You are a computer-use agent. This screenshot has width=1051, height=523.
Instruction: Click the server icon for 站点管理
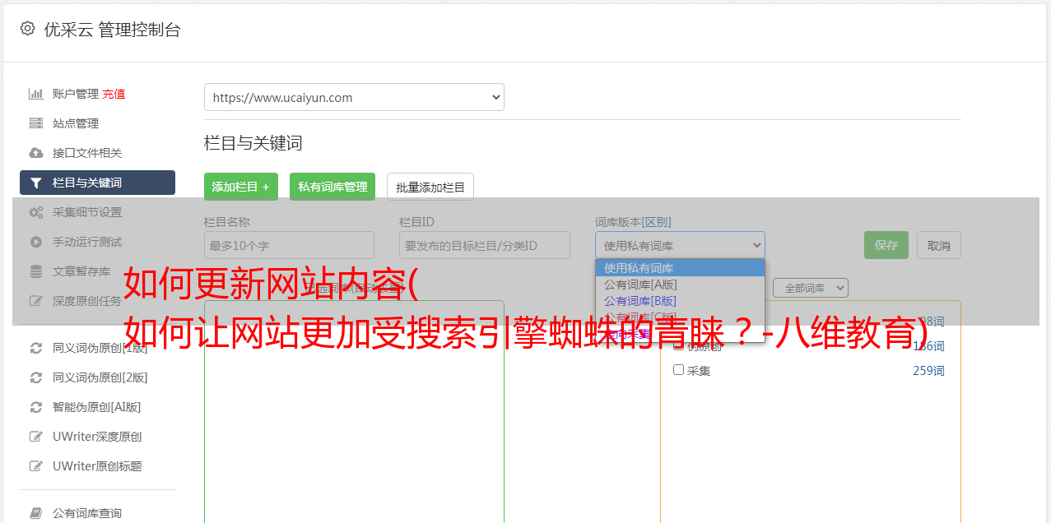point(35,123)
